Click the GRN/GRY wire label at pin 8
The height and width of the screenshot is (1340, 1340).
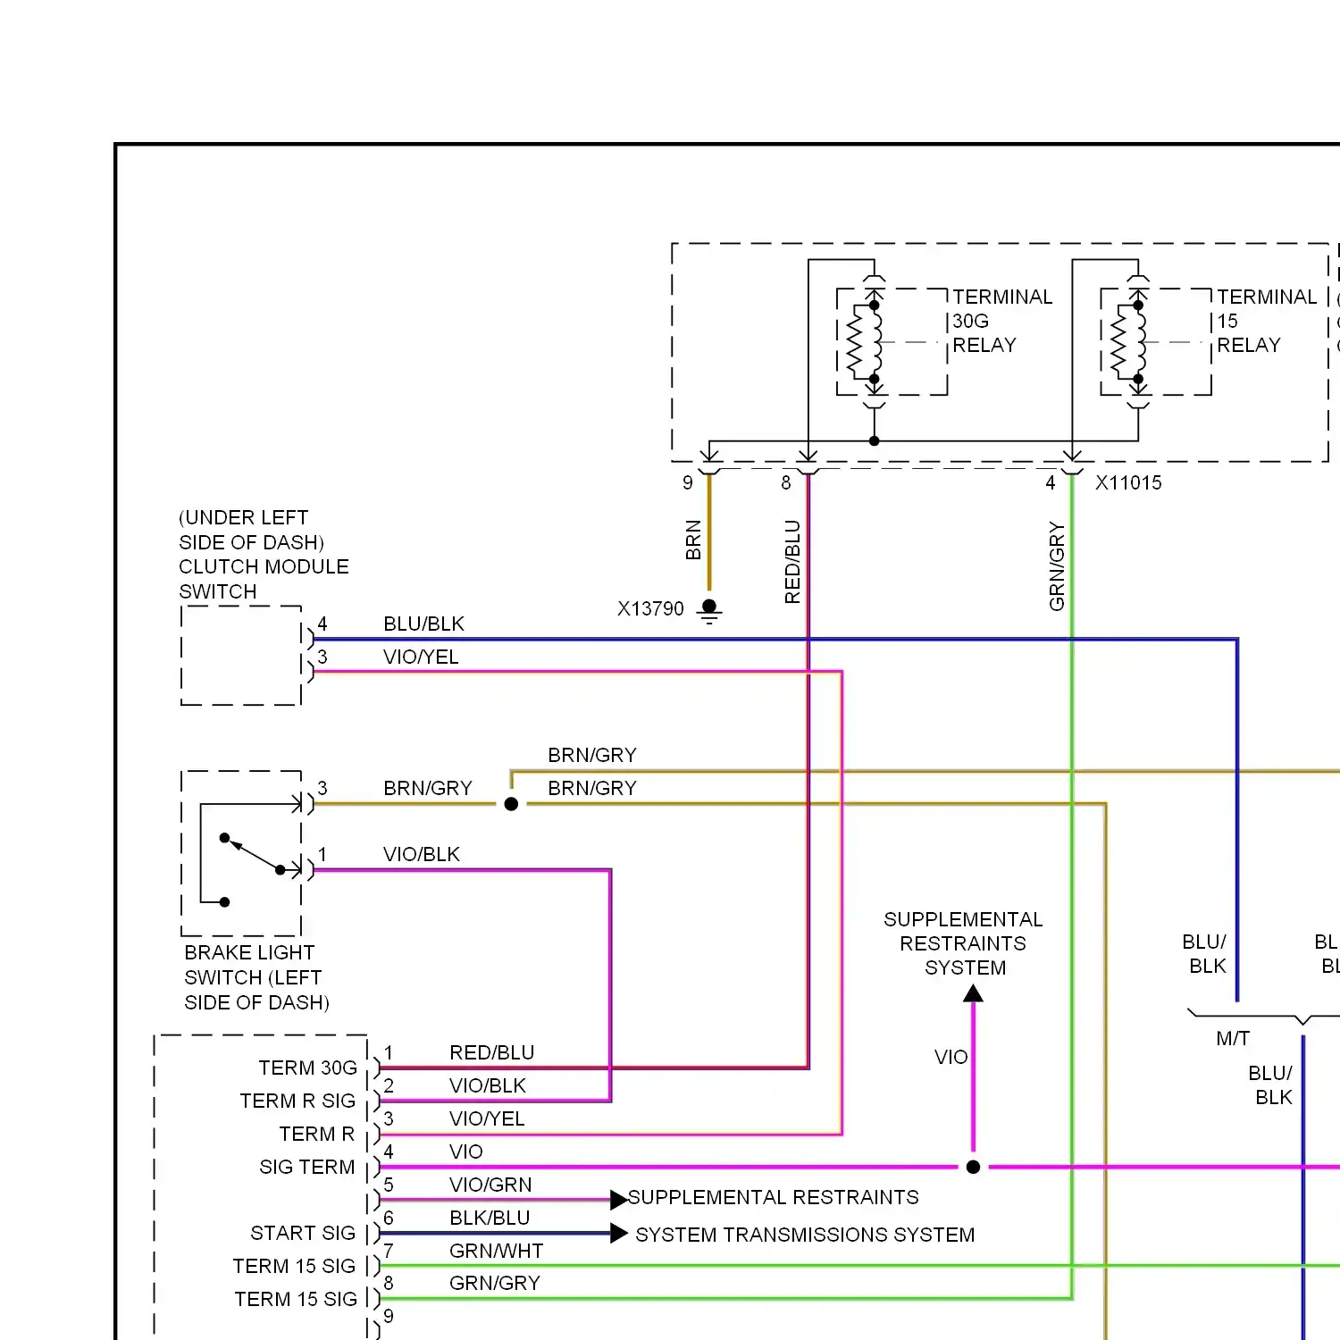pos(495,1284)
